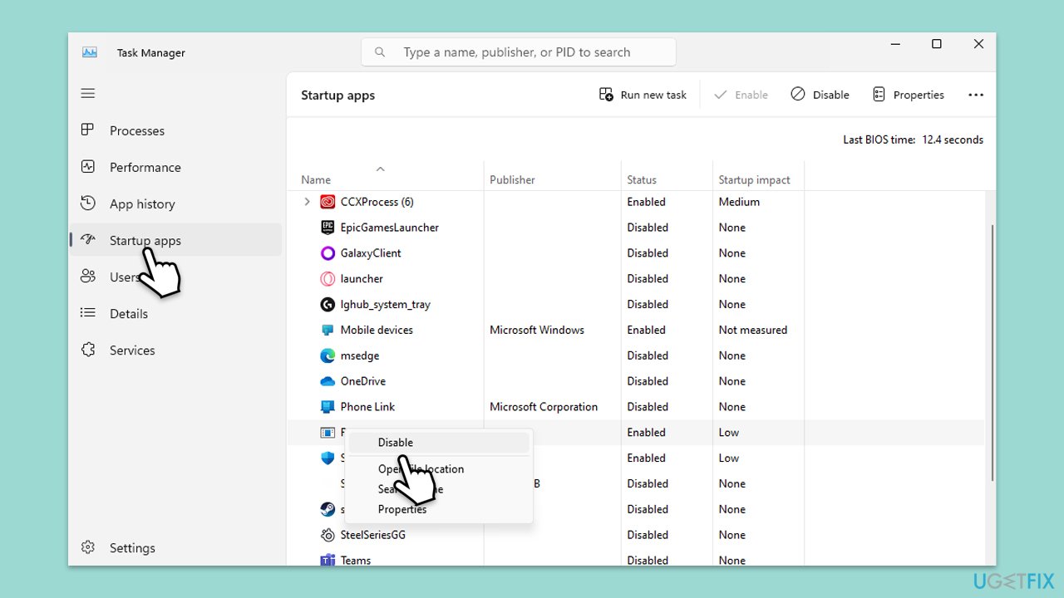Click the Processes sidebar icon

point(88,130)
